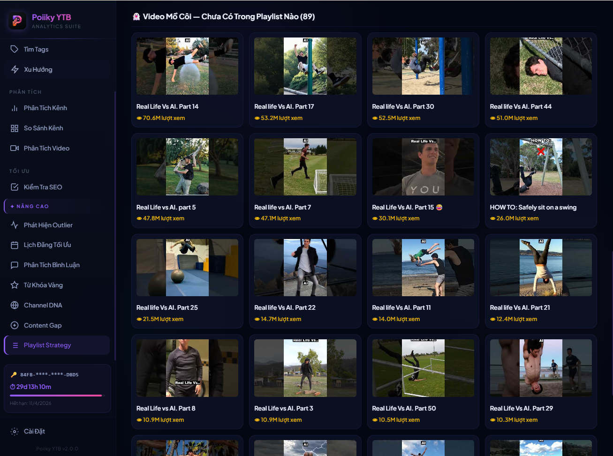Open the Phân Tích Bình Luận menu item

tap(52, 265)
